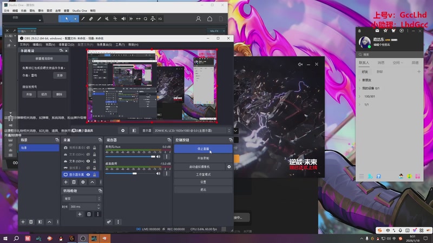This screenshot has height=243, width=433.
Task: Open source properties gear in Sources panel
Action: pyautogui.click(x=83, y=183)
